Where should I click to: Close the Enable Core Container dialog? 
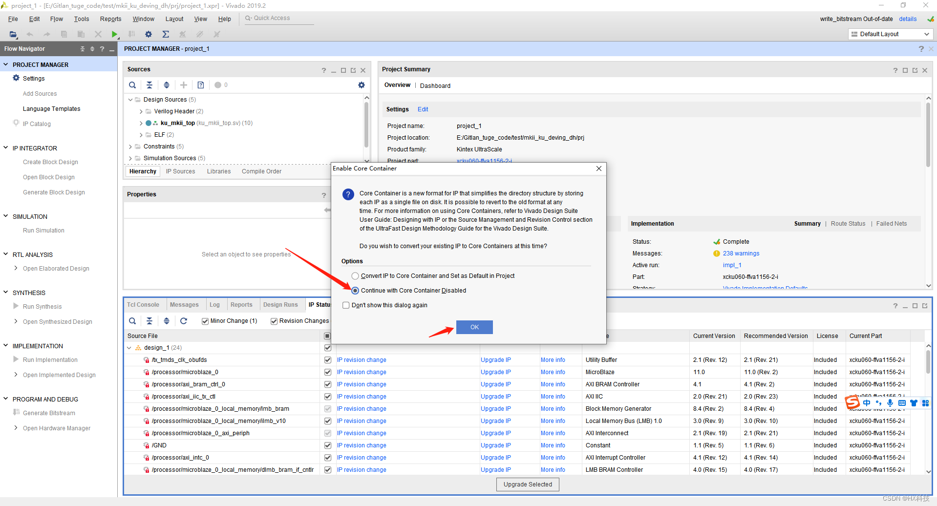tap(599, 169)
